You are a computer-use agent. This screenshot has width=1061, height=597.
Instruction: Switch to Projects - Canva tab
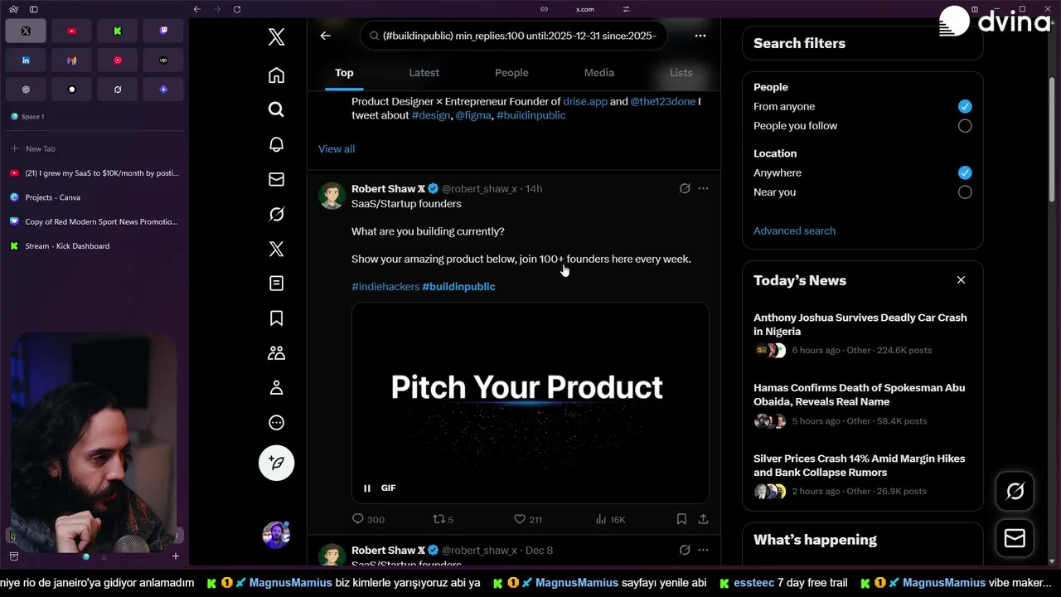(94, 197)
